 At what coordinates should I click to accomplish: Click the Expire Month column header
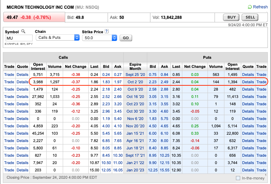tap(135, 66)
